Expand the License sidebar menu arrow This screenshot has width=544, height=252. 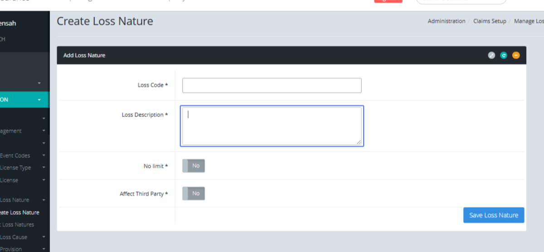[x=44, y=180]
